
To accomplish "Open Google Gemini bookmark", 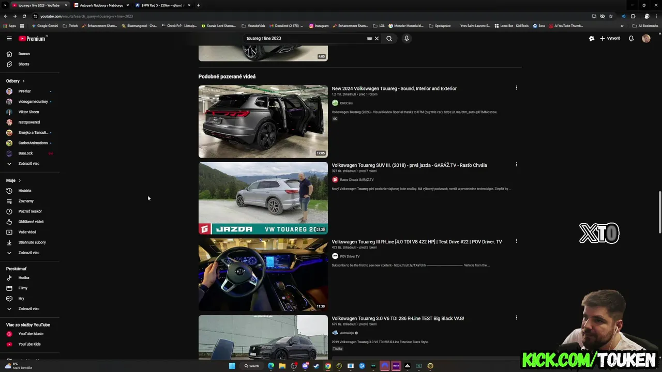I will 44,26.
